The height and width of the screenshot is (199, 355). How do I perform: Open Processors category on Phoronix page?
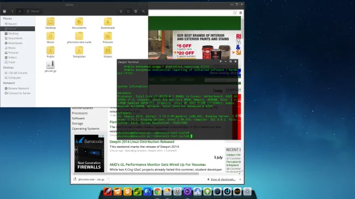pyautogui.click(x=80, y=113)
